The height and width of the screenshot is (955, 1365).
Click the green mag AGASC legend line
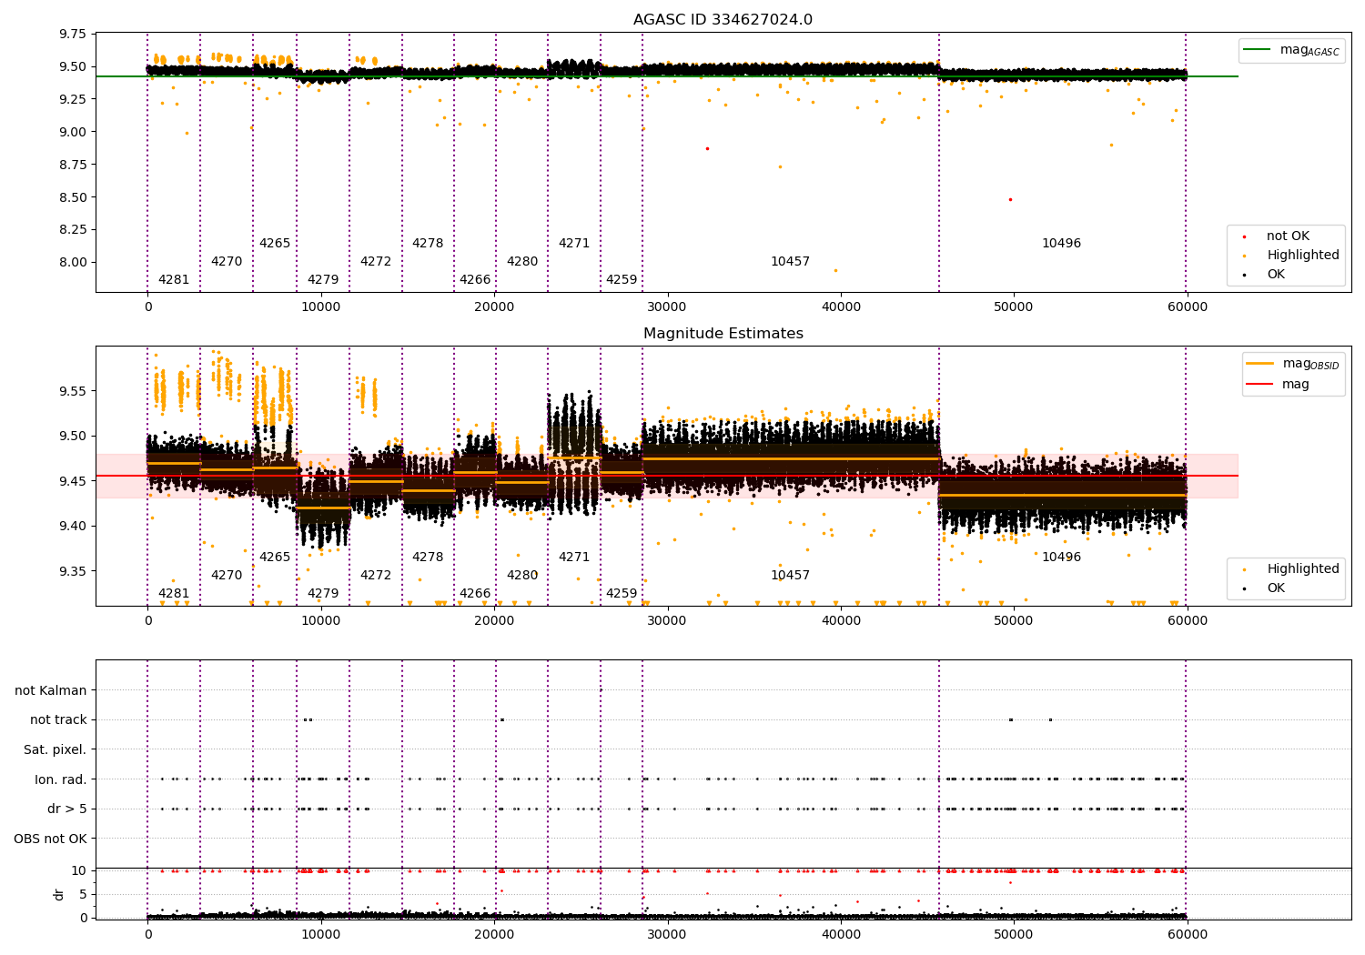coord(1259,50)
